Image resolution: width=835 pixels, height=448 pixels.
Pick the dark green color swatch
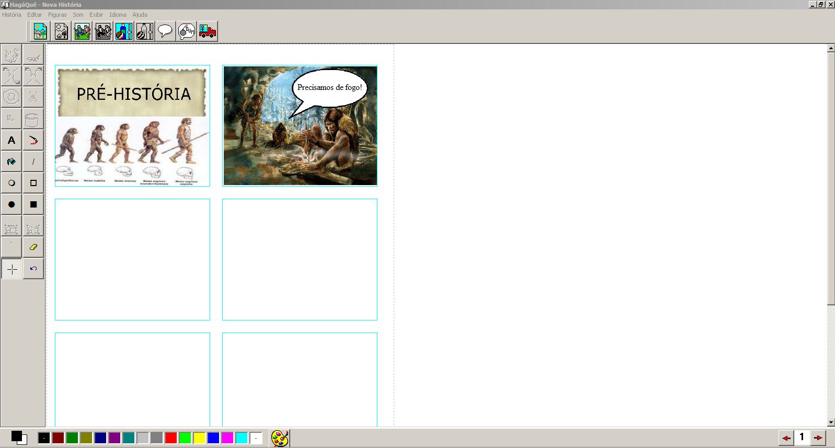(x=72, y=438)
